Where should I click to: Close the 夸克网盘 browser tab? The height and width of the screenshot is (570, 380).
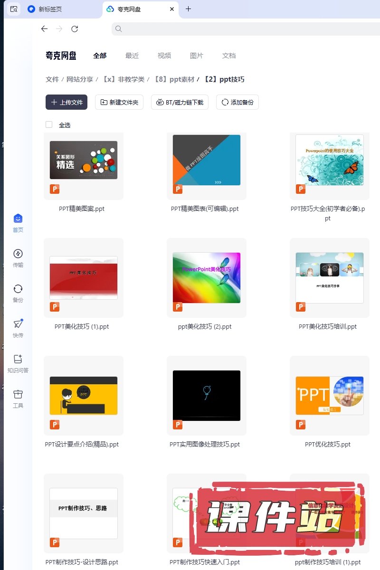172,9
